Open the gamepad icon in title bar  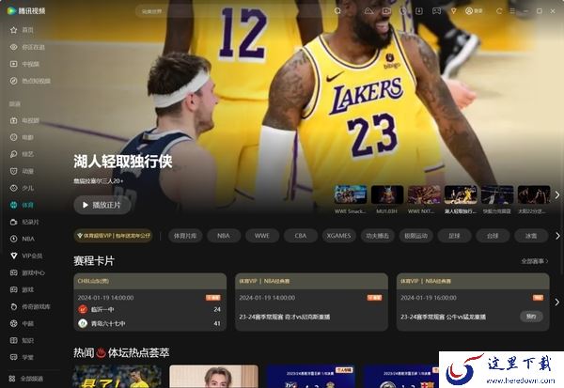coord(437,11)
